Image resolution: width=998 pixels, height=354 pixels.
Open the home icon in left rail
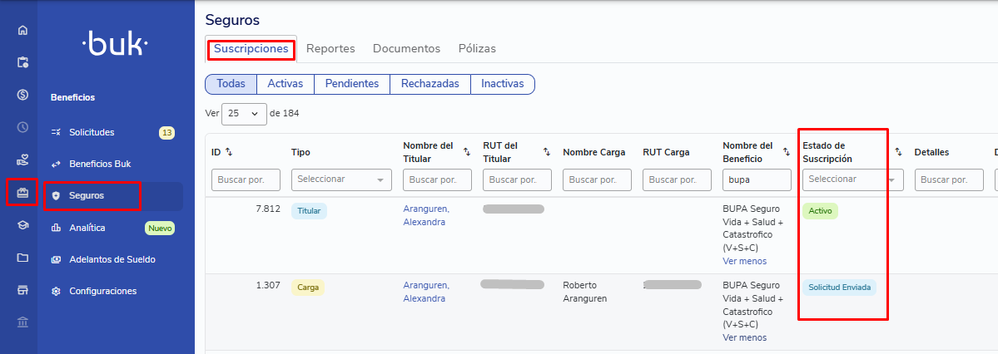23,30
